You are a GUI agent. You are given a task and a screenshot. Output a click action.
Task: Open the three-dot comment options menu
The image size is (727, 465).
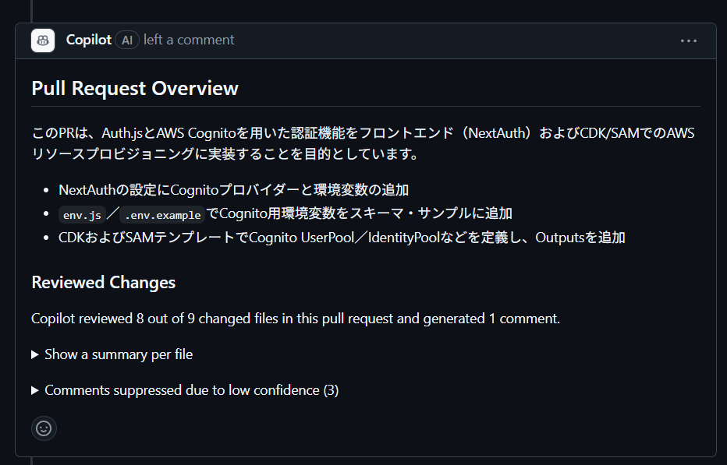click(x=689, y=41)
